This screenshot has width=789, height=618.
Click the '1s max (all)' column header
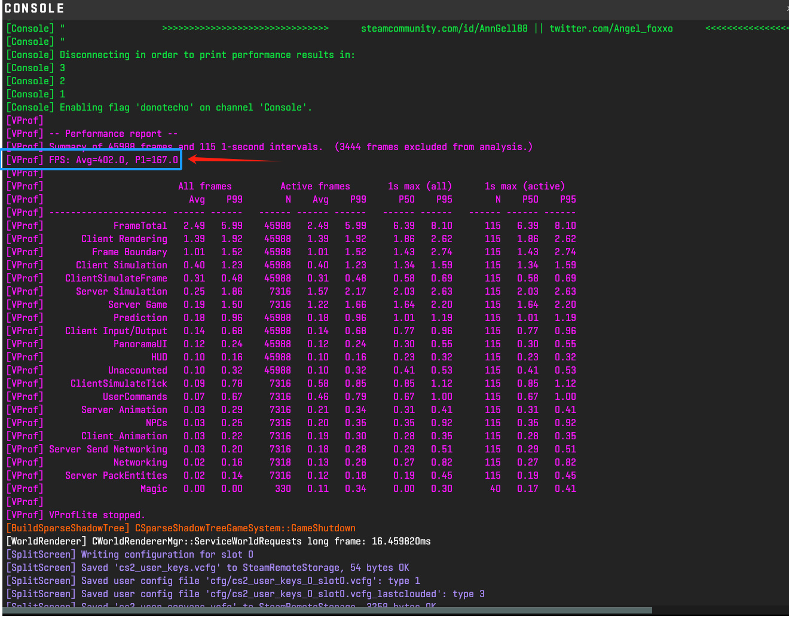[x=420, y=186]
